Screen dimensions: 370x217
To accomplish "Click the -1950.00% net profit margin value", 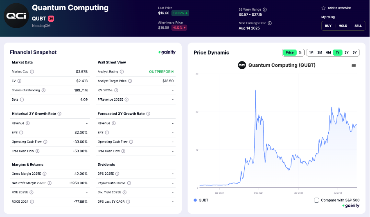I will coord(78,183).
